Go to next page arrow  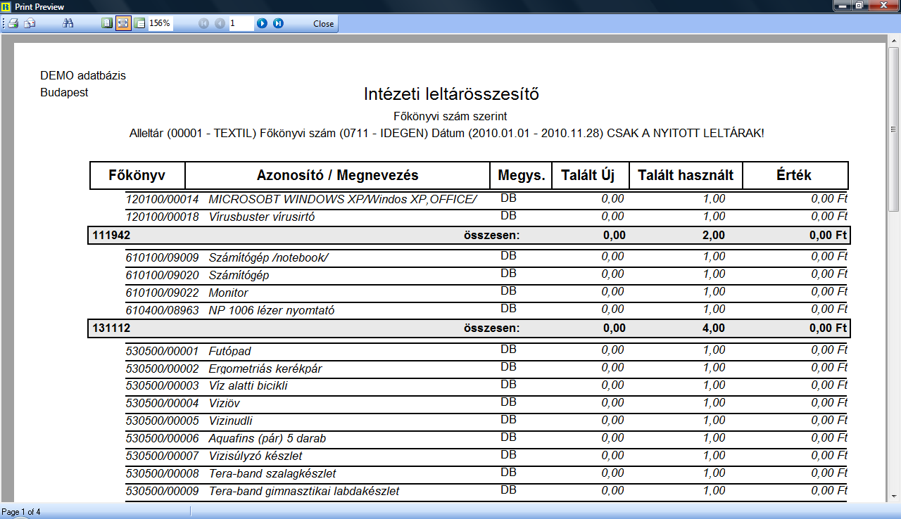tap(262, 23)
